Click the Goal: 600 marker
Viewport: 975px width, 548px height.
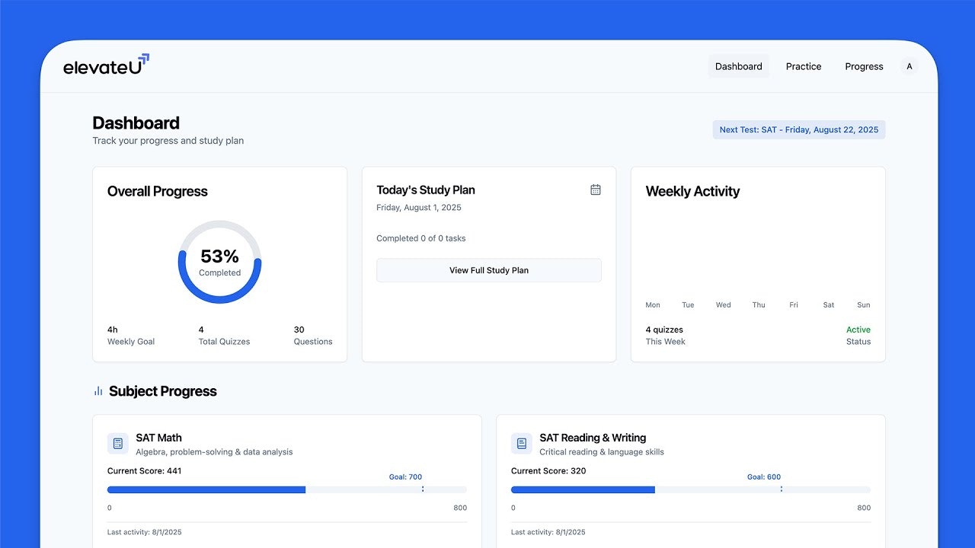click(x=764, y=477)
